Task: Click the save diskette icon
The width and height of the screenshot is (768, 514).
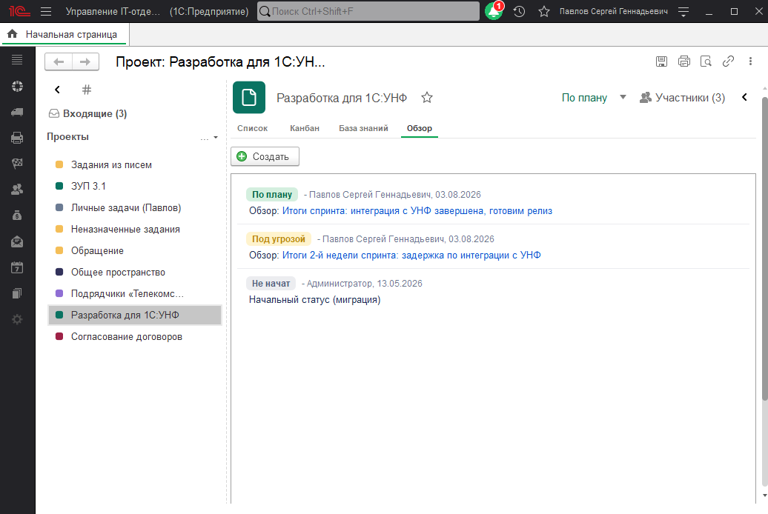Action: [x=661, y=61]
